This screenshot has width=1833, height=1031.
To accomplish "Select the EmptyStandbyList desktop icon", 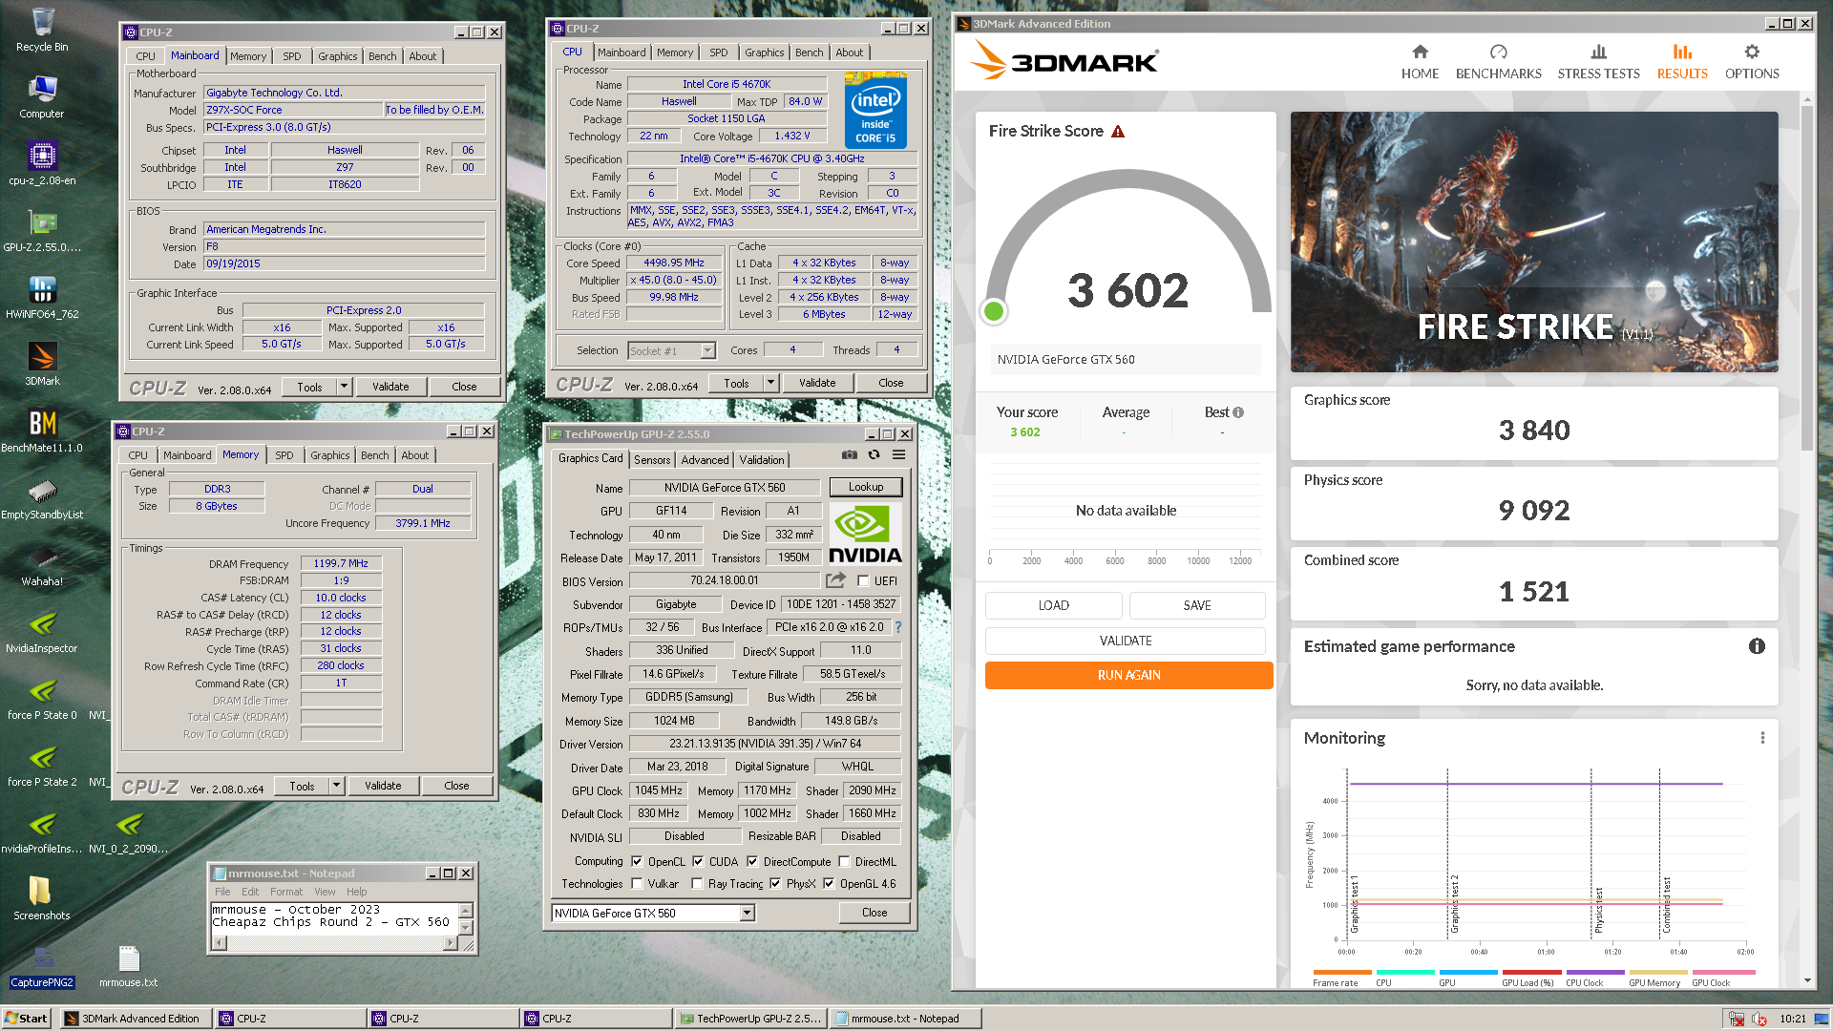I will [x=42, y=497].
